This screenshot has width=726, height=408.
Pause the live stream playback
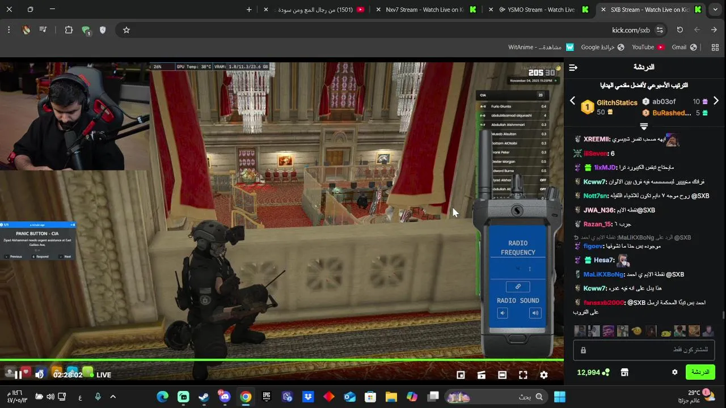click(18, 375)
